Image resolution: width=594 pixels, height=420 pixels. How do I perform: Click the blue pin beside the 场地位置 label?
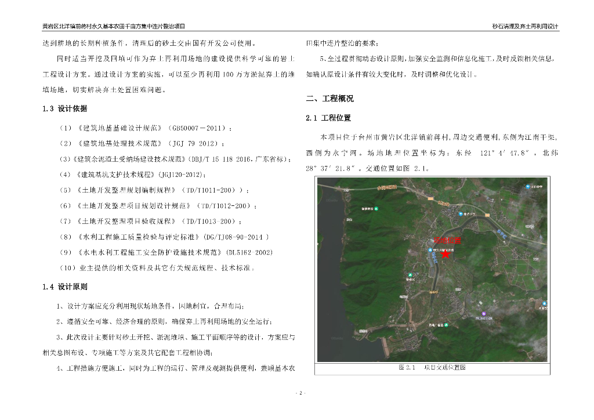[x=430, y=250]
